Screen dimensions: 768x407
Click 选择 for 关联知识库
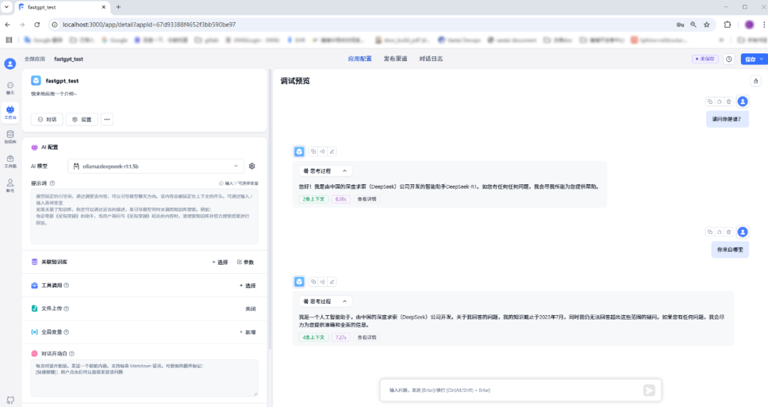click(x=220, y=263)
